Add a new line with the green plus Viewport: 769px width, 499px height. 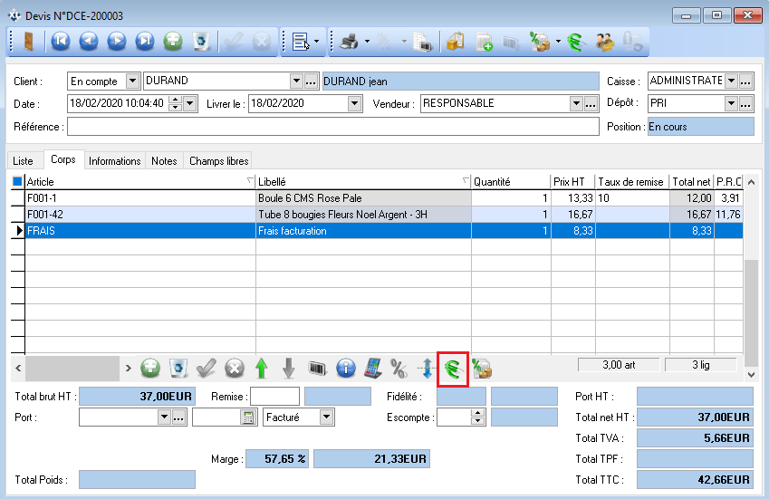click(x=150, y=369)
